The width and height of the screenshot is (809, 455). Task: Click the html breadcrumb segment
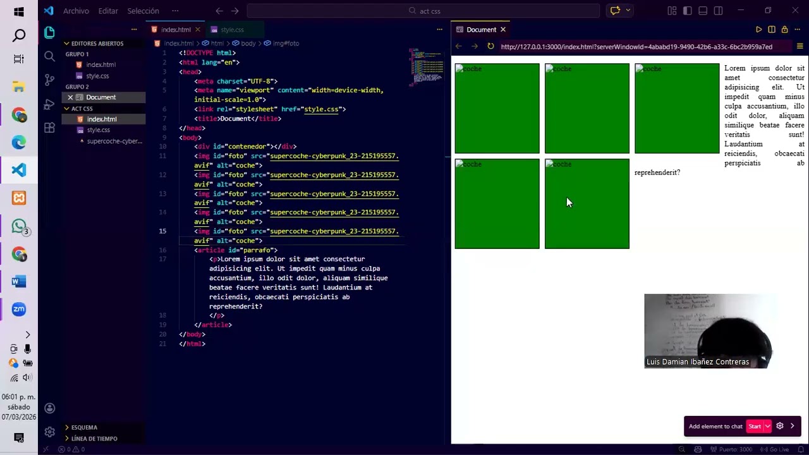click(x=213, y=44)
